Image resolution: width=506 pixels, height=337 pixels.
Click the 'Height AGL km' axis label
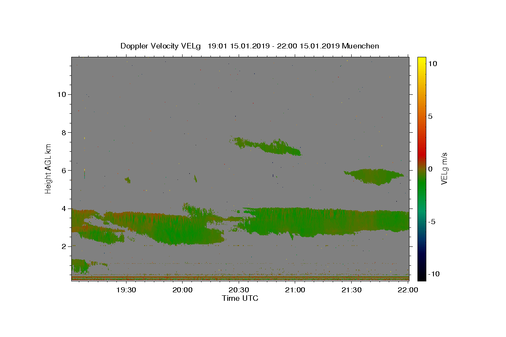tap(48, 168)
